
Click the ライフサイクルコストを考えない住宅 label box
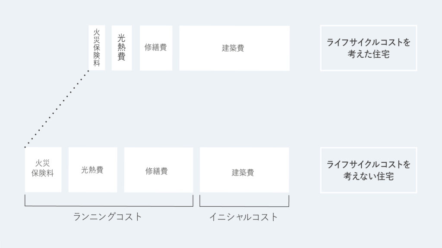(x=368, y=170)
